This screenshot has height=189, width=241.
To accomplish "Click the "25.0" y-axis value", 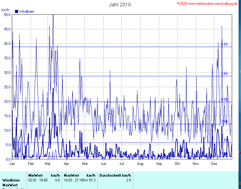I will (x=7, y=87).
